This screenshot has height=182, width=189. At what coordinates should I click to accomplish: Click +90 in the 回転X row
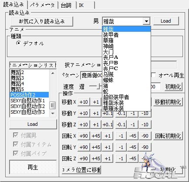click(x=84, y=136)
